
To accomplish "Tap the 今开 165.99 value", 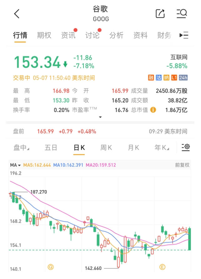I will click(120, 91).
